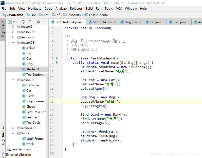
Task: Select External Libraries node
Action: point(19,155)
